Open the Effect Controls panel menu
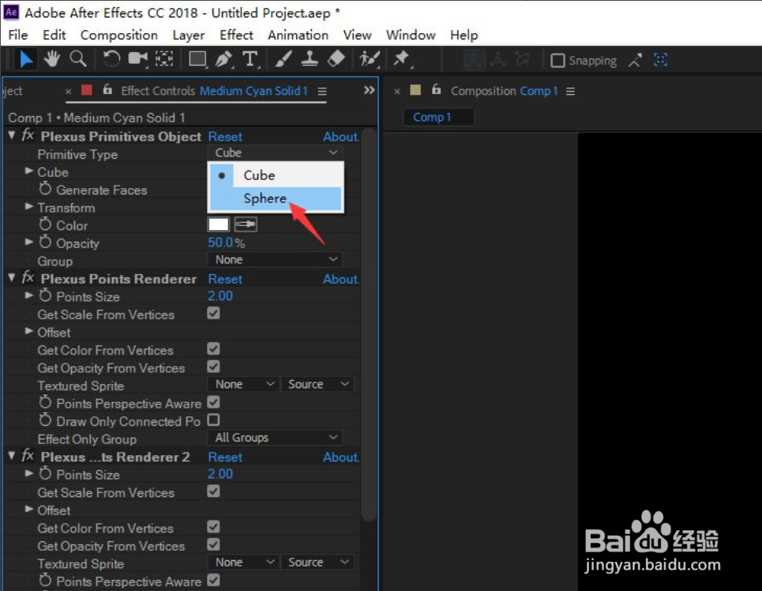 point(322,92)
